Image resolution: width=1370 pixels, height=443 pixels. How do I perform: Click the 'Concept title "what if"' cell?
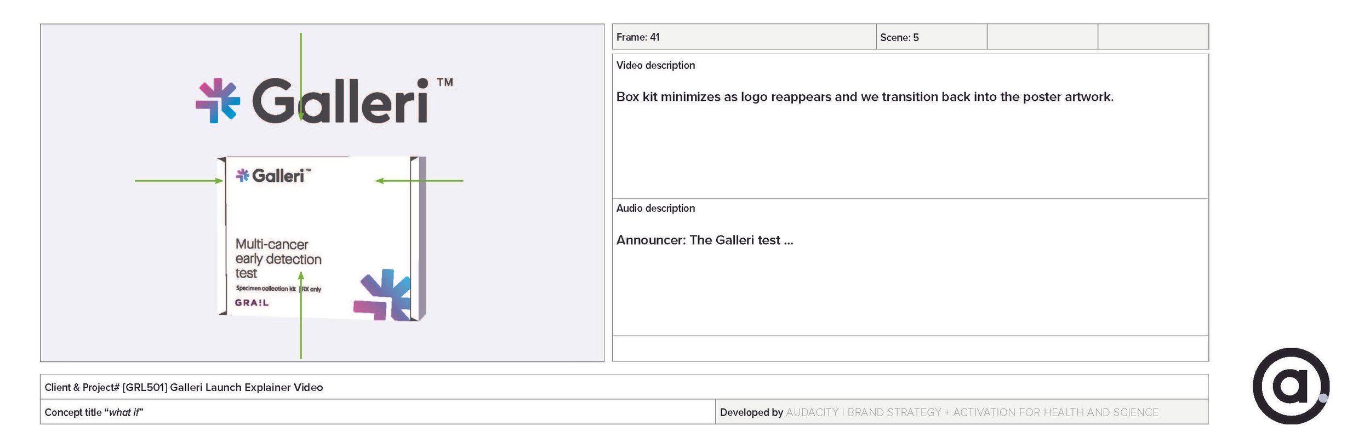click(x=378, y=412)
